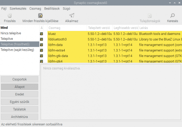Viewport: 182px width, 127px height.
Task: Open the Szerkesztés menu
Action: 18,9
